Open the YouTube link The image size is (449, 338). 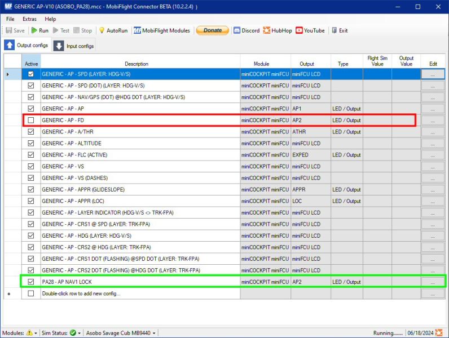click(x=310, y=30)
